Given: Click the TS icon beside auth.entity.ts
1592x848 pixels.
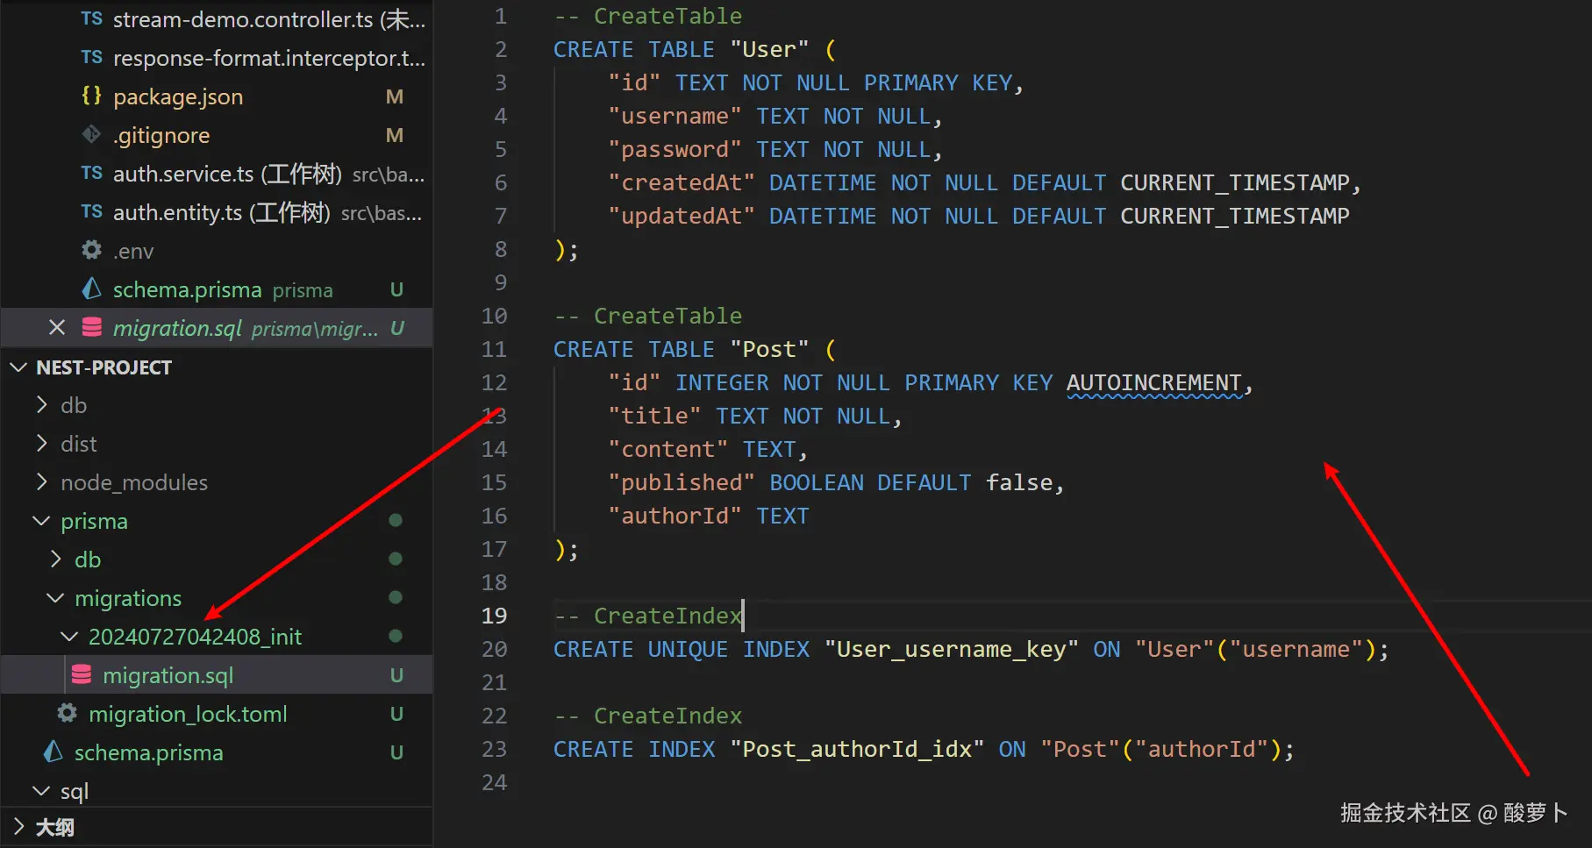Looking at the screenshot, I should 92,211.
